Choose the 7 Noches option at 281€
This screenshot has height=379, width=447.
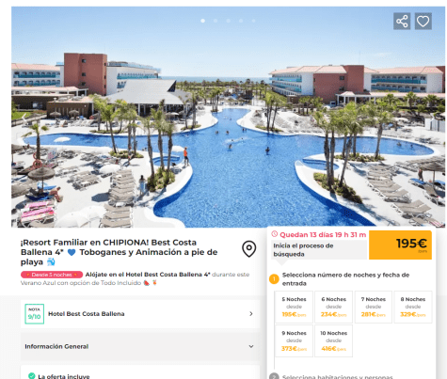click(x=374, y=307)
